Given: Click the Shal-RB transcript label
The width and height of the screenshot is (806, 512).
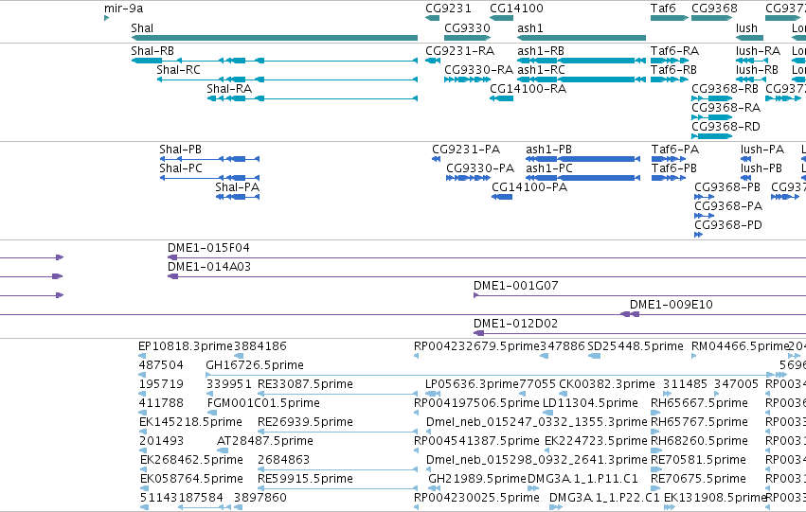Looking at the screenshot, I should coord(152,51).
